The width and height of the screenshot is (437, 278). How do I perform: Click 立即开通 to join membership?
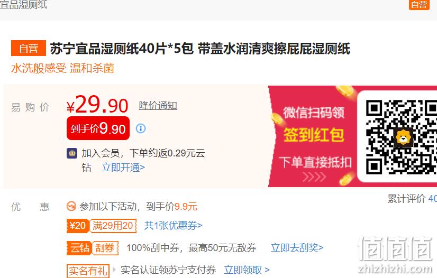123,168
